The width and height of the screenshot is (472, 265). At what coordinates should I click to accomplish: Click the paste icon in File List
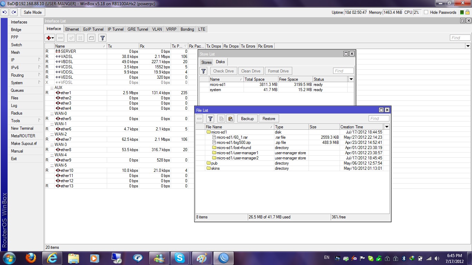(x=230, y=119)
